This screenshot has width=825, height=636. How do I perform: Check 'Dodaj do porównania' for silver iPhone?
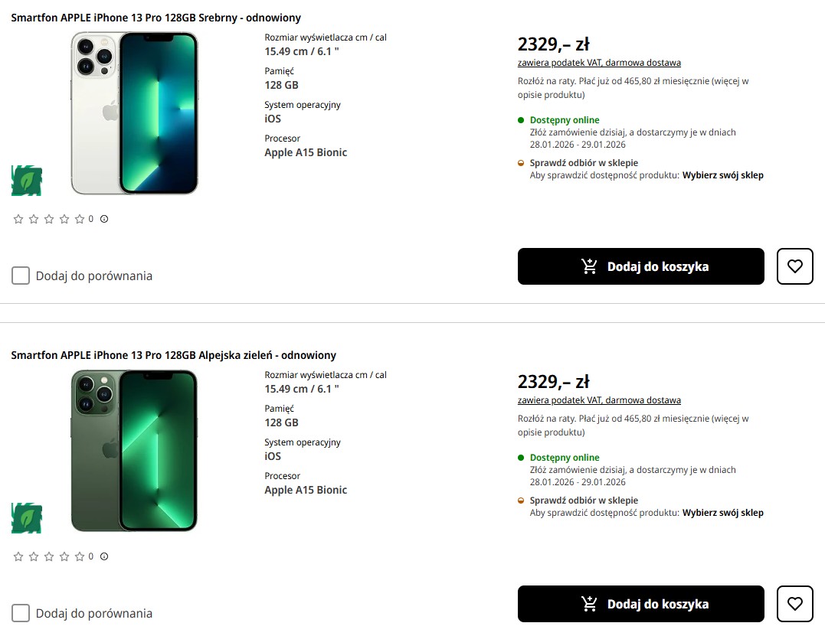[x=21, y=276]
